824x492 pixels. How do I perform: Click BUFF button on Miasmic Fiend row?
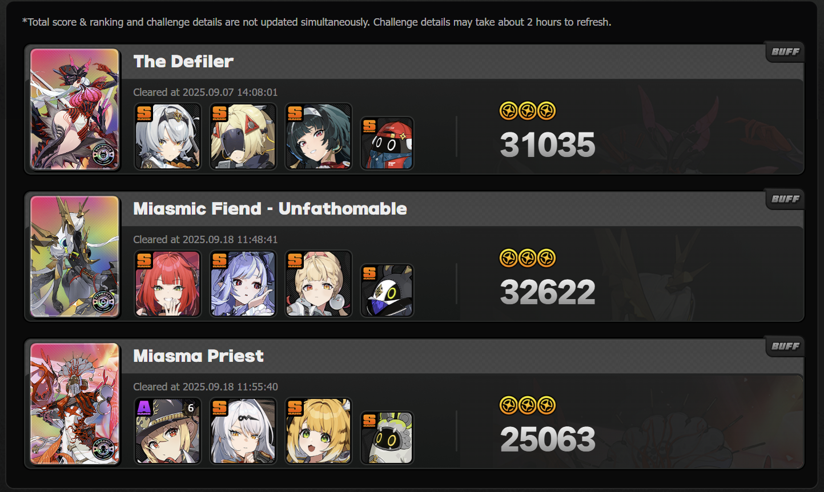click(x=785, y=199)
